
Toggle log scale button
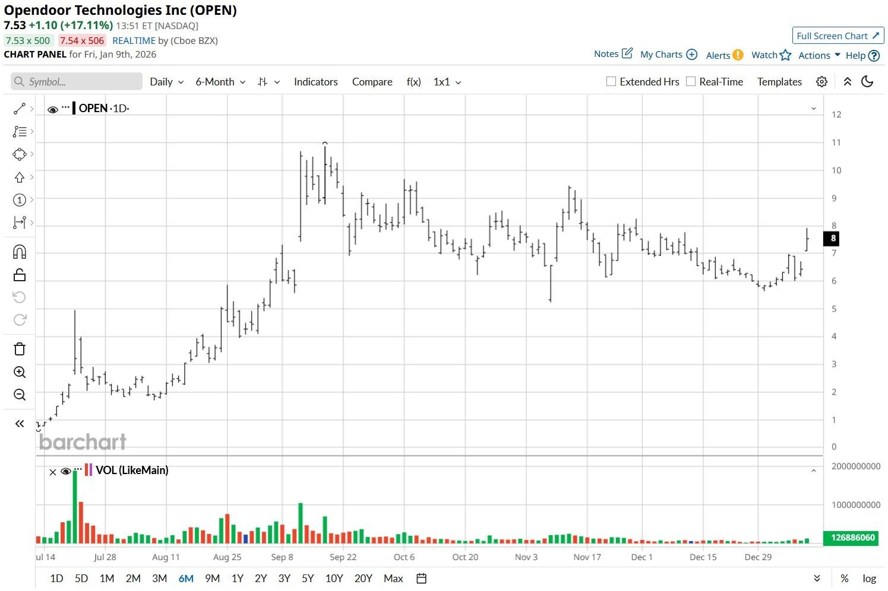[869, 579]
